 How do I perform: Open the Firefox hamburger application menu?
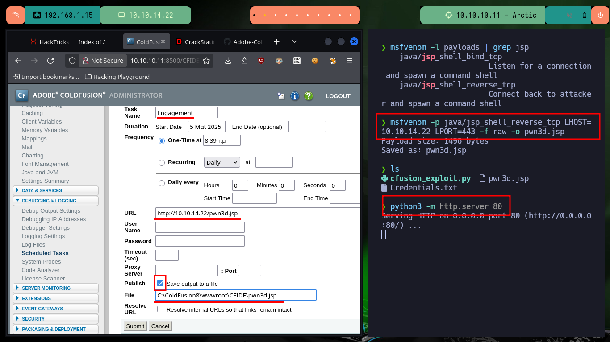point(350,61)
